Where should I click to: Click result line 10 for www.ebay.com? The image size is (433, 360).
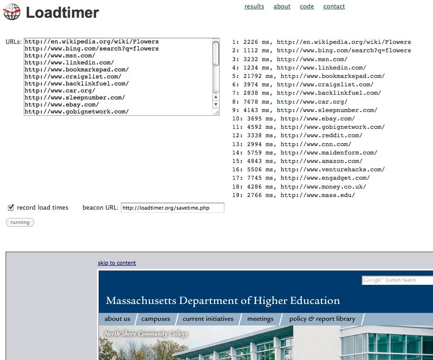click(293, 119)
